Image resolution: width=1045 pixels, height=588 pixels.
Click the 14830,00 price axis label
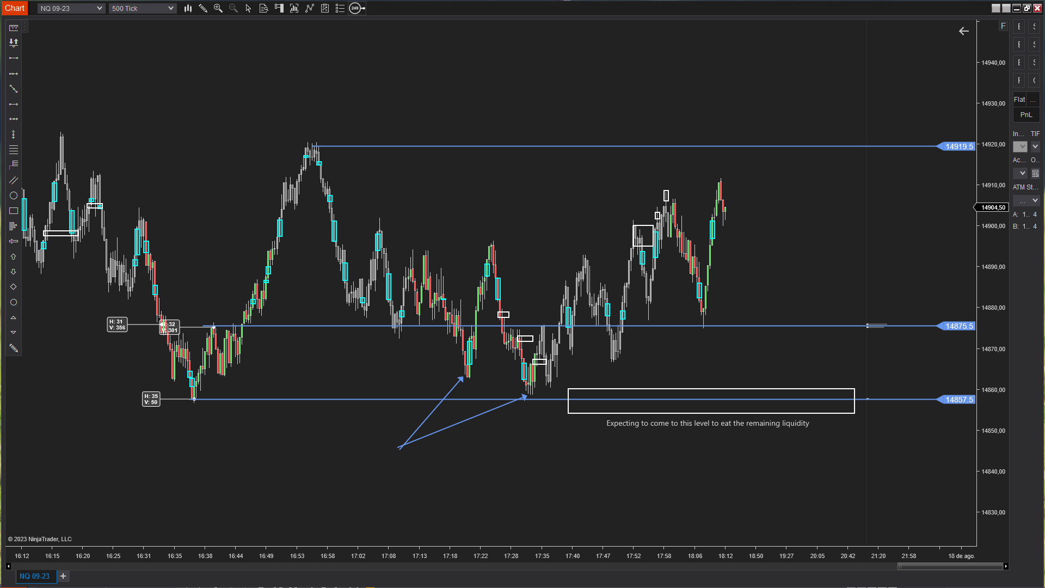(x=993, y=512)
